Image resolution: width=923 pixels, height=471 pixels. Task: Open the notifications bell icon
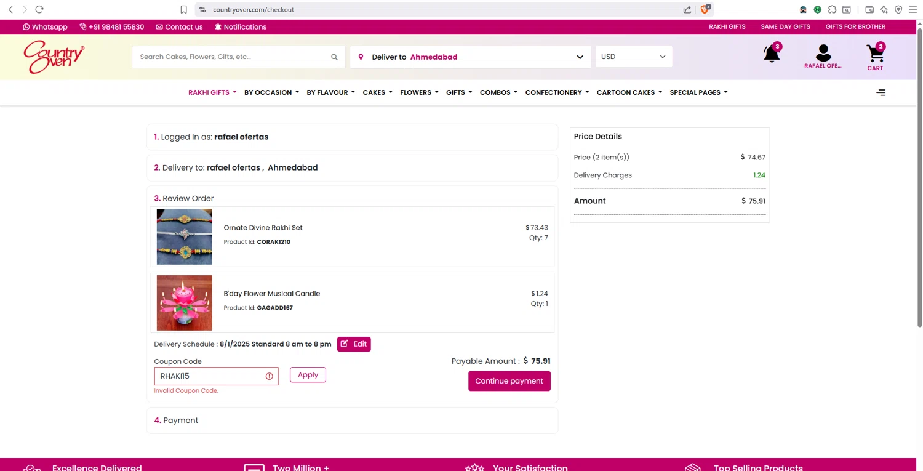772,53
